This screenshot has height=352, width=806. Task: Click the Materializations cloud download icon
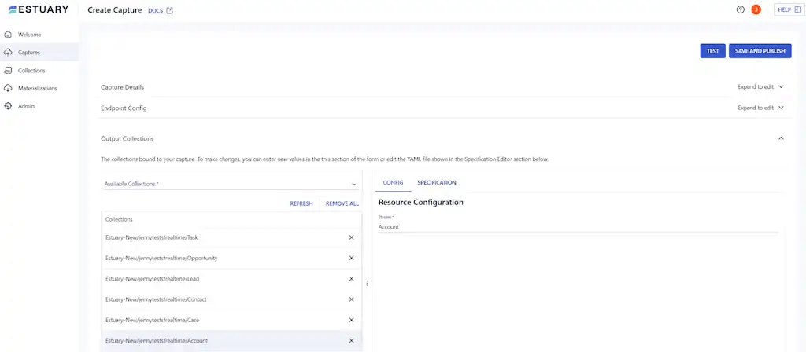(8, 88)
